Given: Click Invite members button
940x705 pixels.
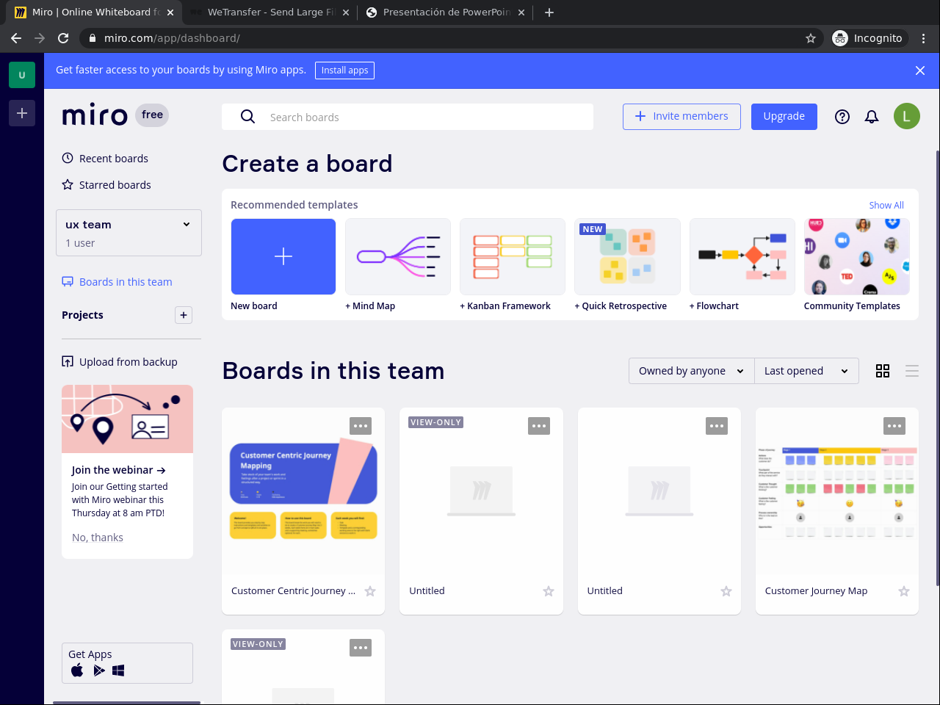Looking at the screenshot, I should 681,117.
